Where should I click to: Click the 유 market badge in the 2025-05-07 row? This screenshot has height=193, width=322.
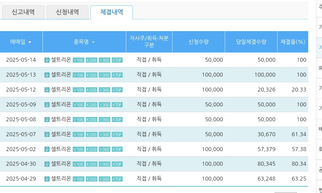pos(47,135)
